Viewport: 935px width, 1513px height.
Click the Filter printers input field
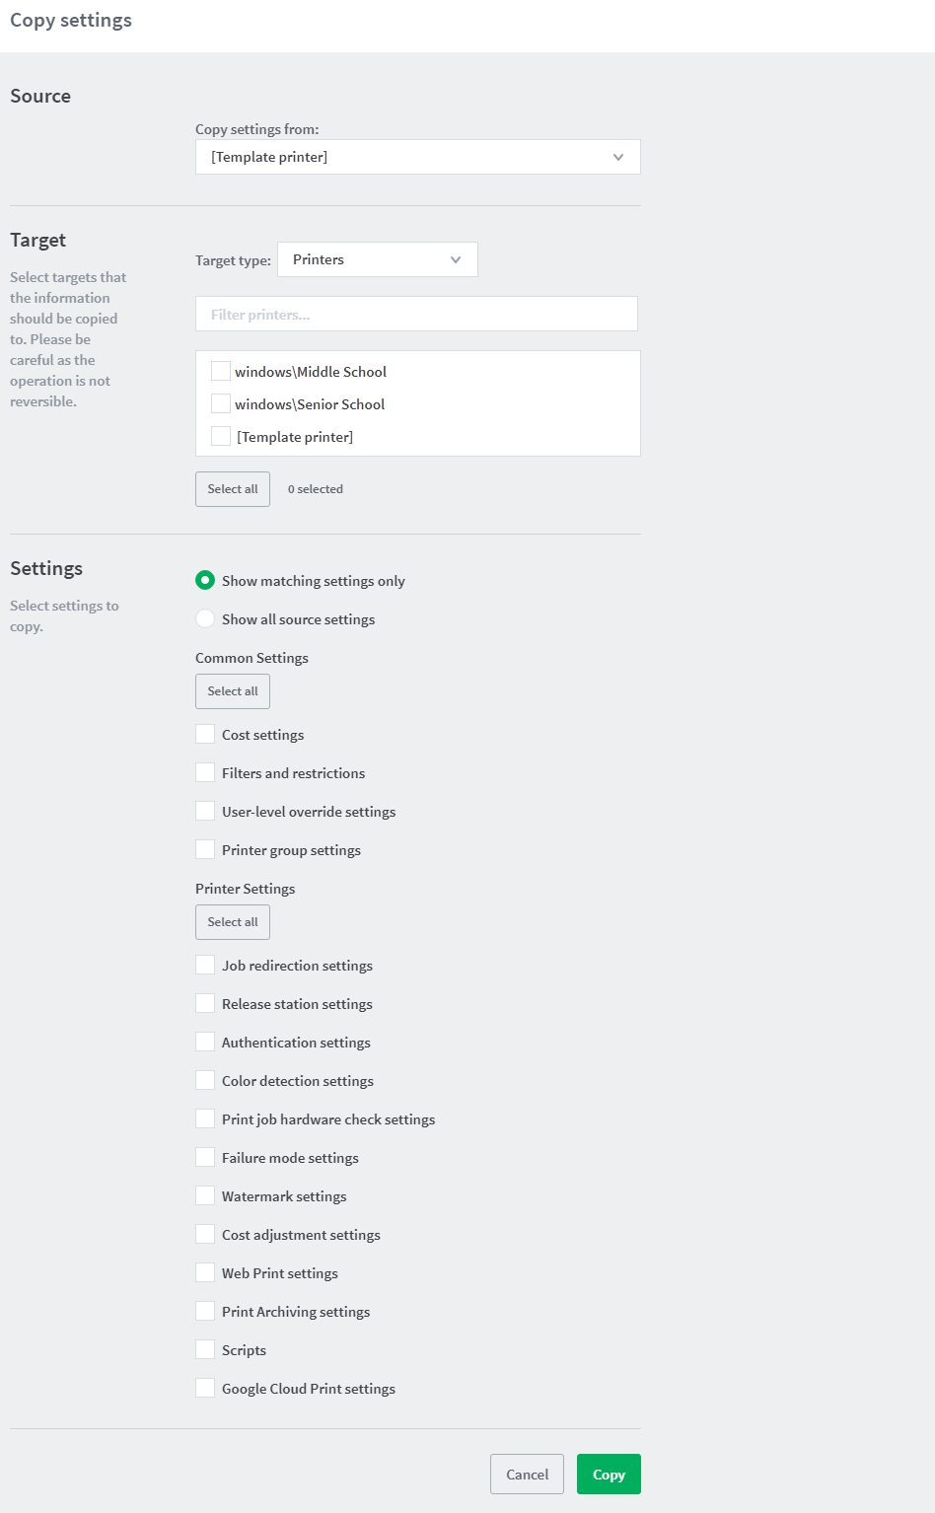(x=416, y=314)
